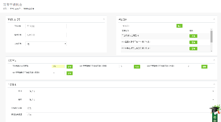Click the course list scroll-up arrow
Image resolution: width=221 pixels, height=122 pixels.
[x=212, y=30]
